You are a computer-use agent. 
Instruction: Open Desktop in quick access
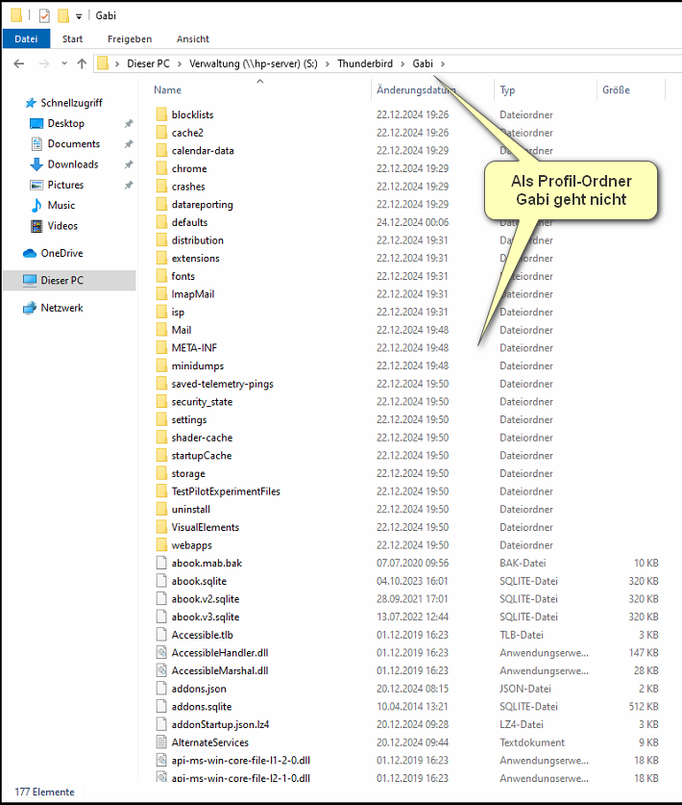point(65,123)
